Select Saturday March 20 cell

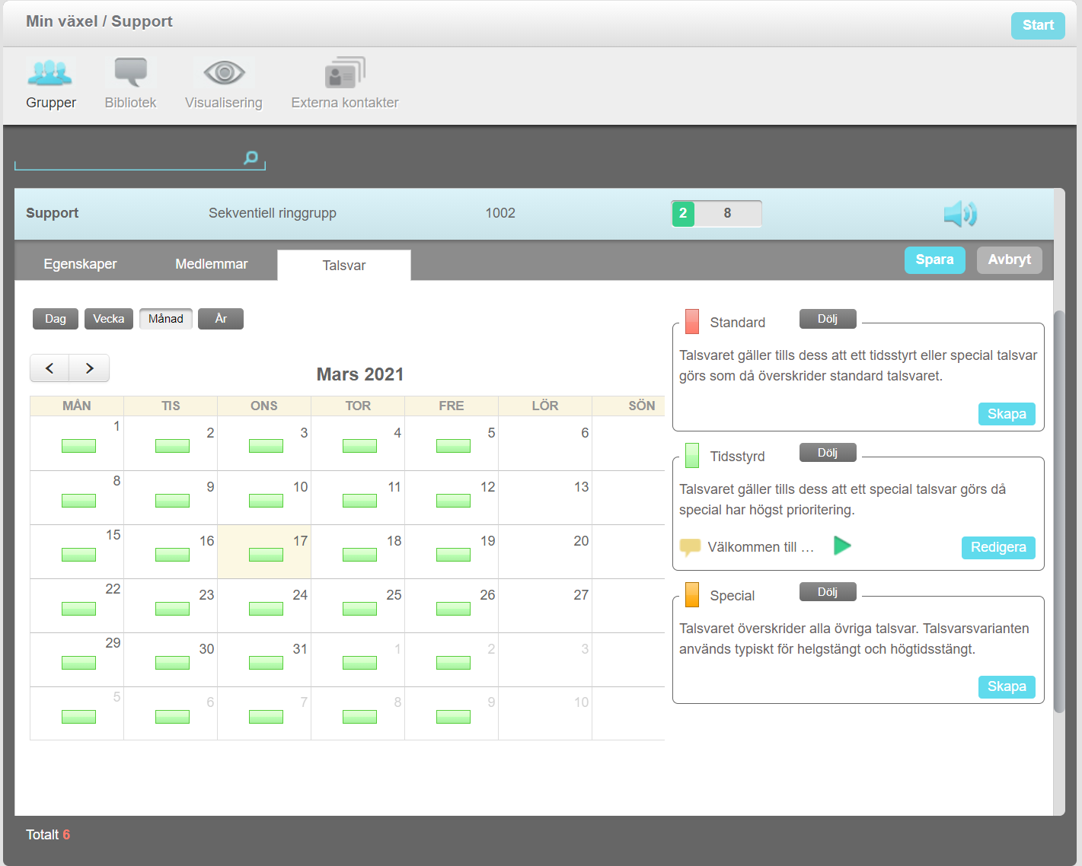pyautogui.click(x=545, y=552)
